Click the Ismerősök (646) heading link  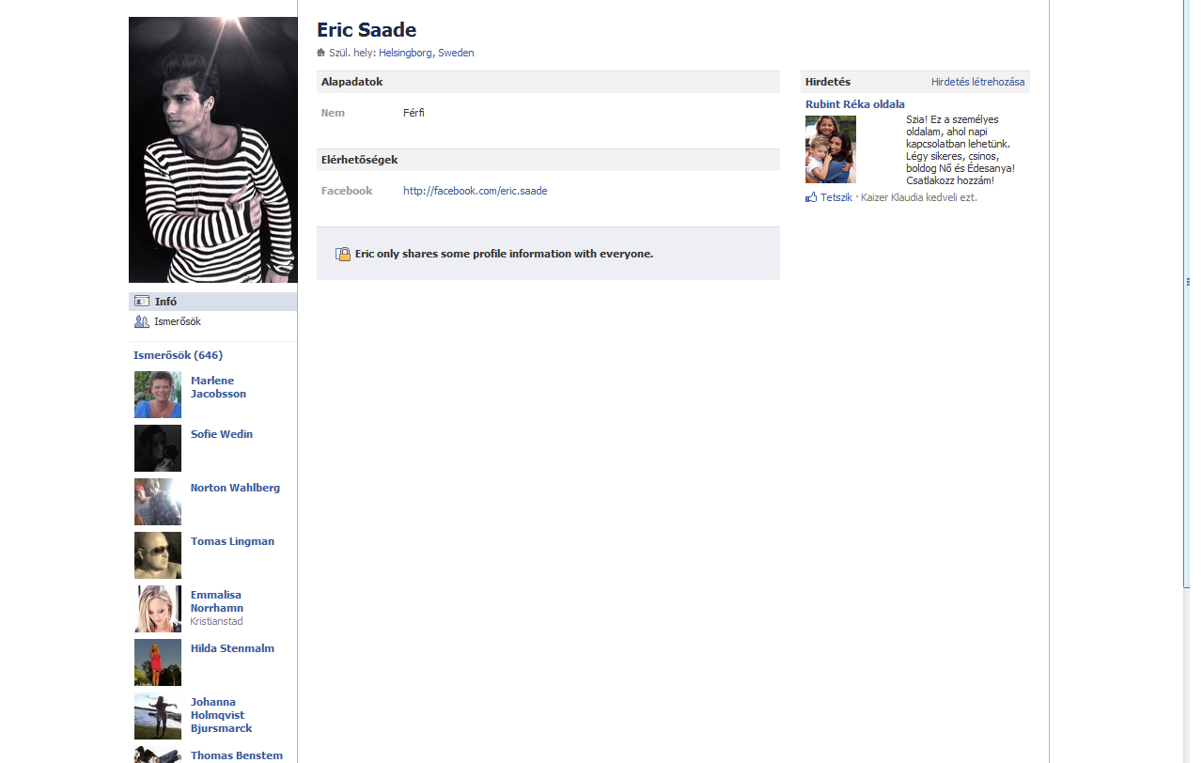[178, 355]
